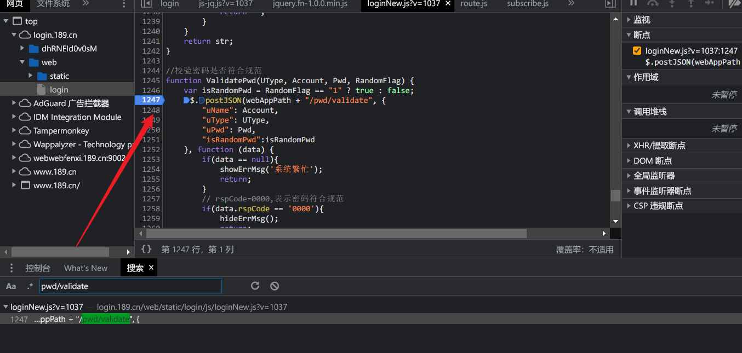Click the web folder icon
The image size is (742, 353).
34,62
